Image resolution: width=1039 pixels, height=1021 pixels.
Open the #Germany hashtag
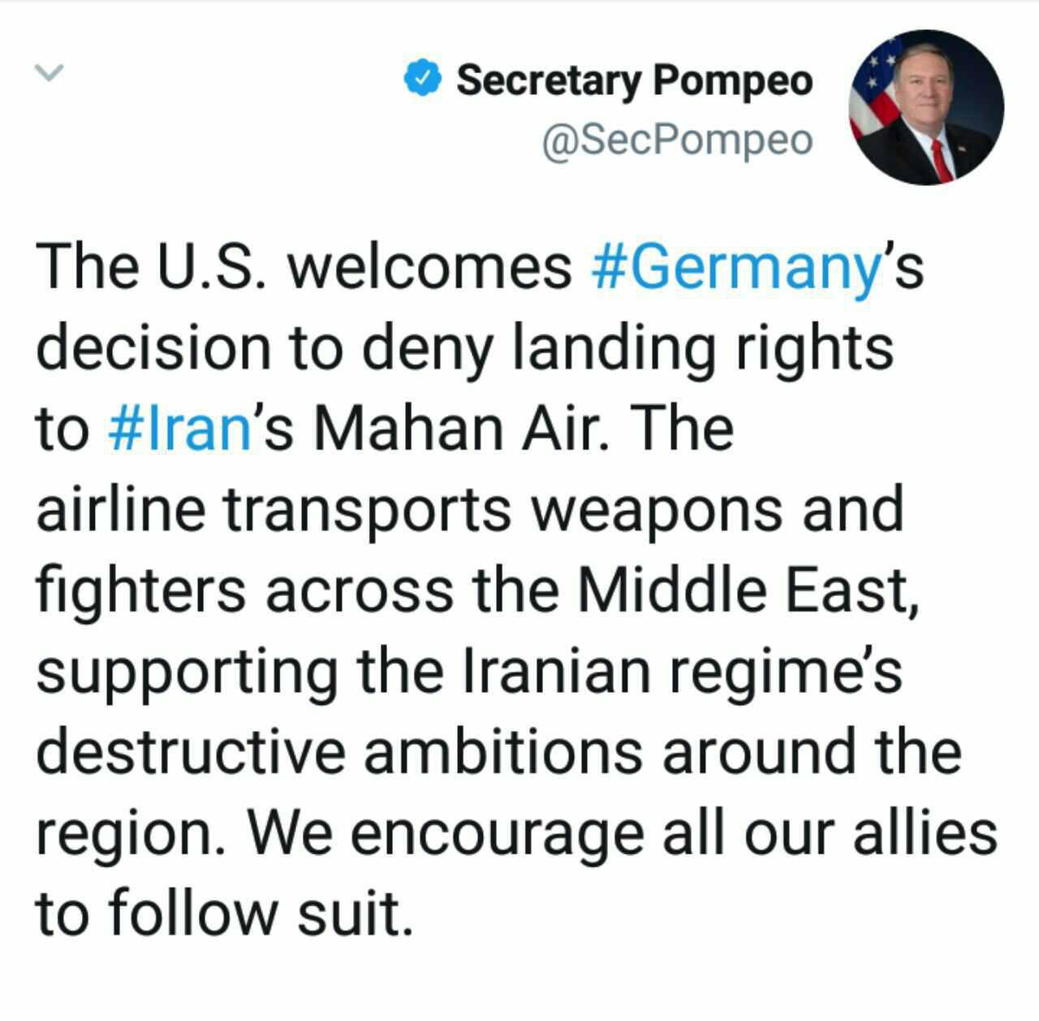coord(737,267)
